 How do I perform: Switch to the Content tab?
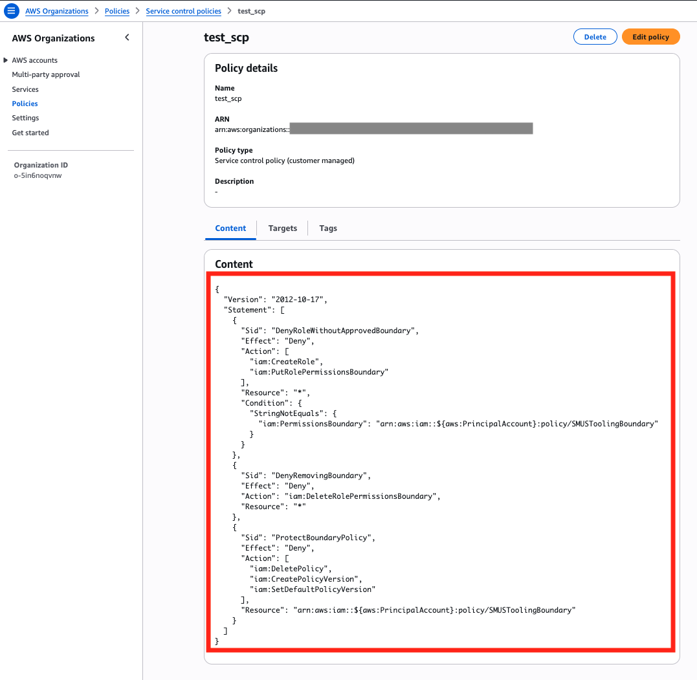[x=230, y=228]
